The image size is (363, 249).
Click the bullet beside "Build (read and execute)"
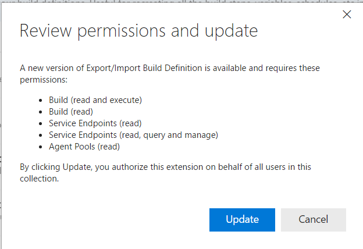(41, 100)
